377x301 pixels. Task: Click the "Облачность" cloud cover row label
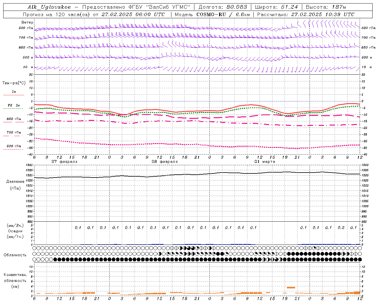coord(15,255)
